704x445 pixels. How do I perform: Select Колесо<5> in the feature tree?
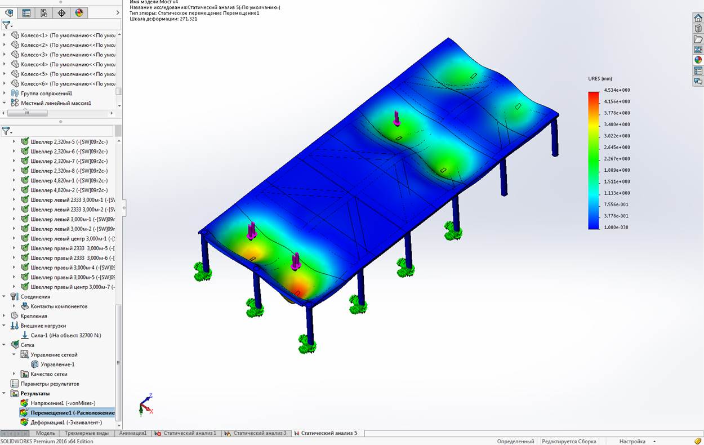pyautogui.click(x=68, y=74)
